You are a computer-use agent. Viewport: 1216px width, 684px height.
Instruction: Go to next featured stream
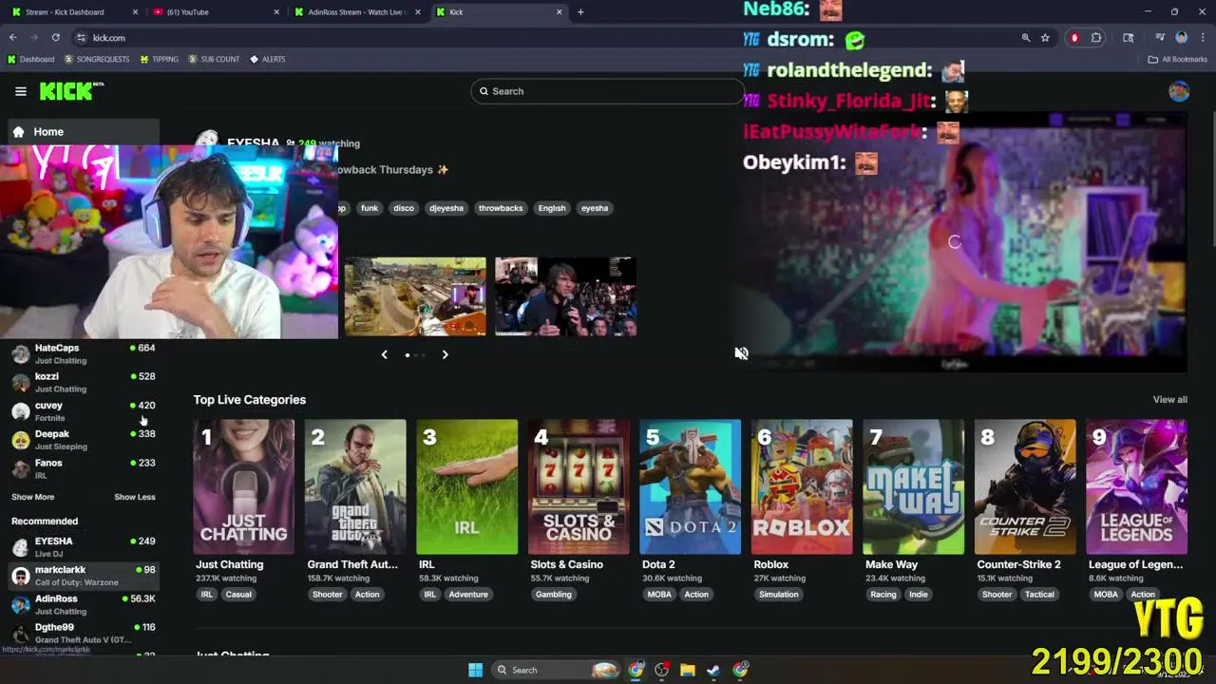[x=445, y=354]
